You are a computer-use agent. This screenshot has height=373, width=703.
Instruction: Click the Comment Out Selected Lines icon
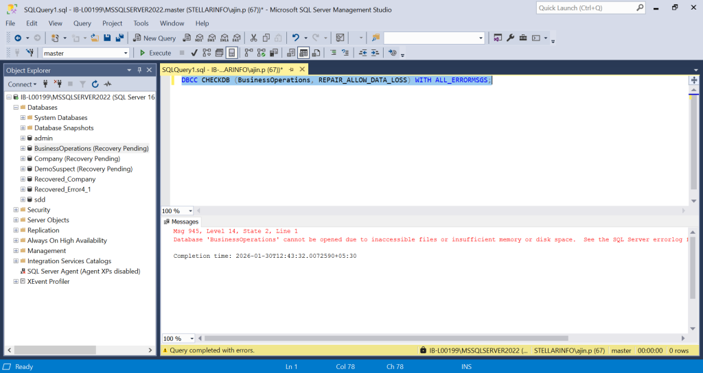point(333,53)
